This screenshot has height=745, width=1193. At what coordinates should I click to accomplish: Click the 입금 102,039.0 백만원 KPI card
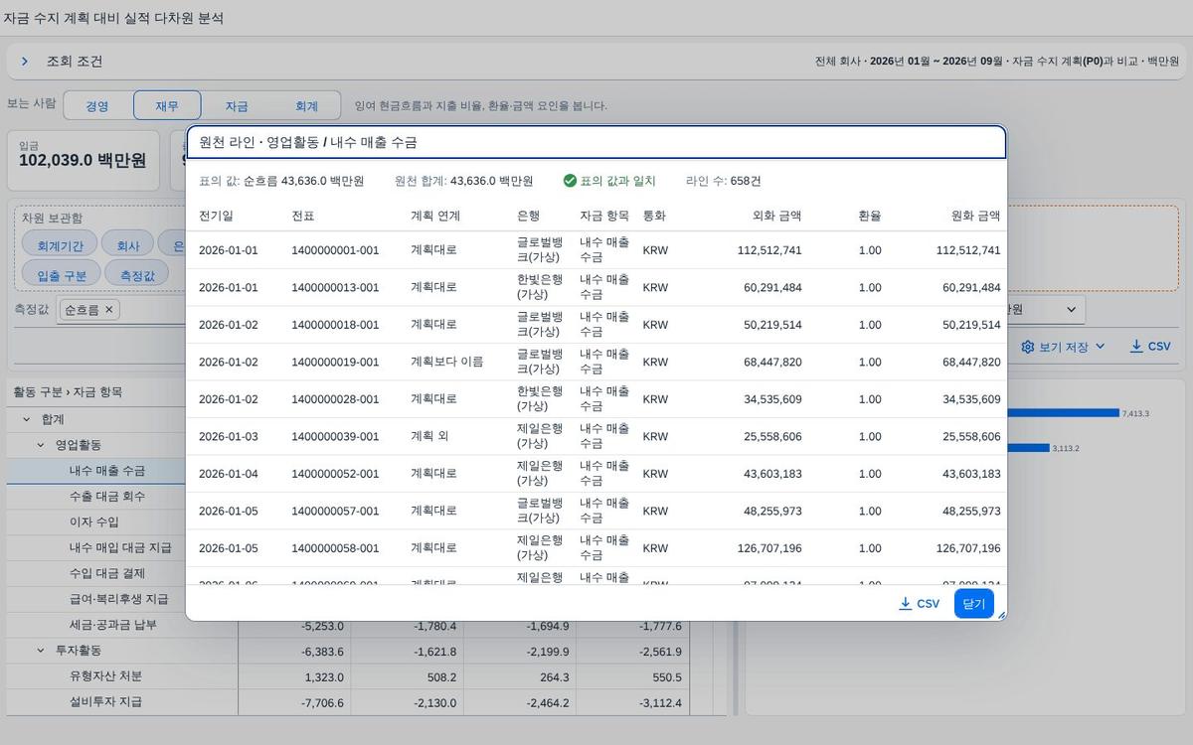point(84,160)
